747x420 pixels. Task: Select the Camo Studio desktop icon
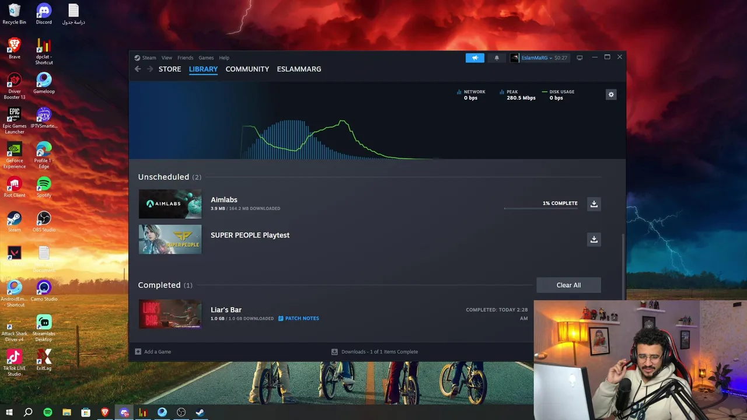pos(44,291)
